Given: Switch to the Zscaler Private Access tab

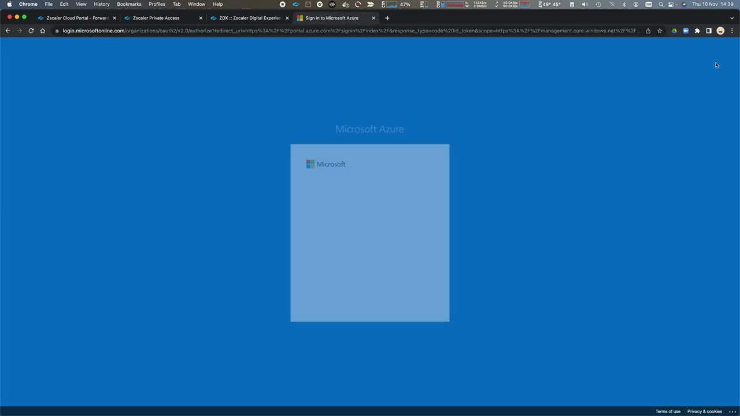Looking at the screenshot, I should 163,18.
